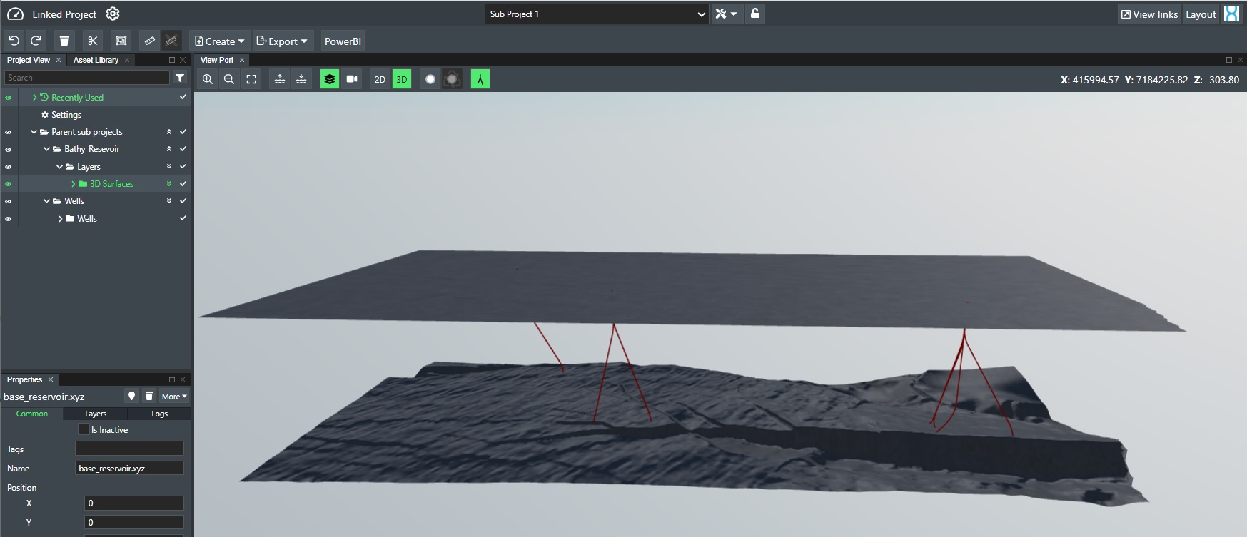
Task: Redo the last action
Action: (36, 41)
